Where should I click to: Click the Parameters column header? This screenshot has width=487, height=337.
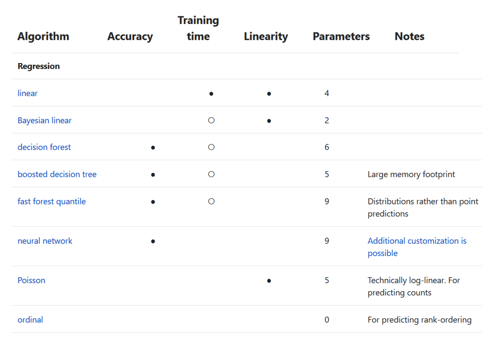[341, 36]
